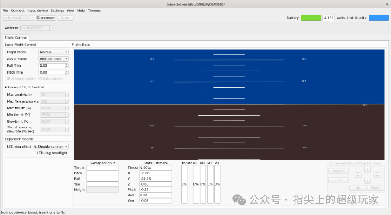Open the Flight mode dropdown
This screenshot has width=391, height=215.
(x=54, y=52)
